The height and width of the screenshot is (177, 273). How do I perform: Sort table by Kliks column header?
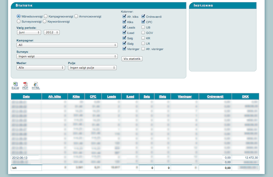[x=76, y=97]
